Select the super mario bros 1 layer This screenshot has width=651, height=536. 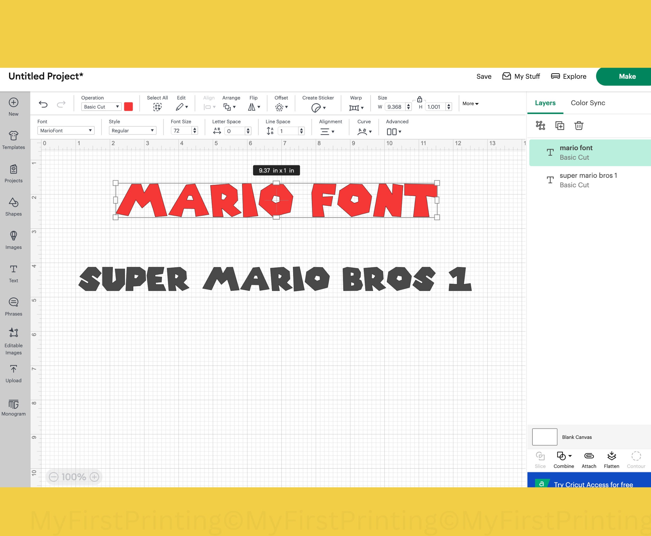click(x=588, y=180)
